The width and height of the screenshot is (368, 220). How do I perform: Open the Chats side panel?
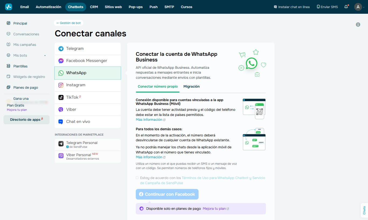[x=364, y=210]
